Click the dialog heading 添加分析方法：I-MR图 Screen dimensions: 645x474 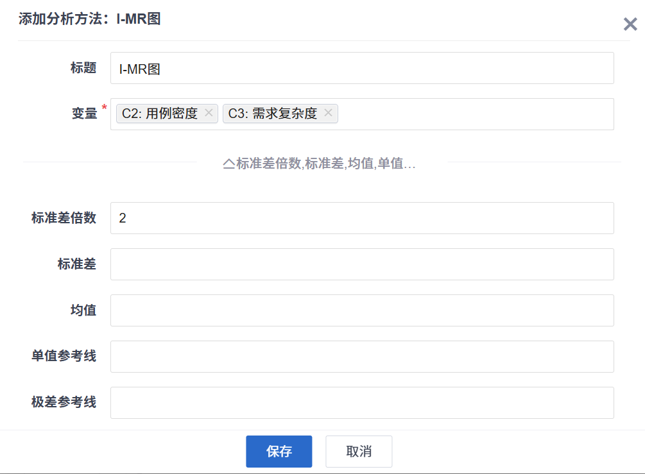click(89, 19)
